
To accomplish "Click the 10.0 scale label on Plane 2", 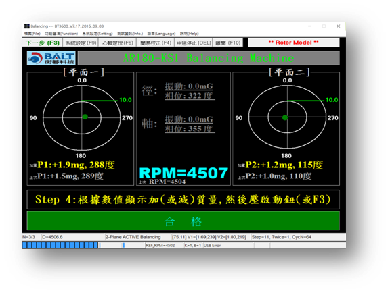I will (332, 100).
